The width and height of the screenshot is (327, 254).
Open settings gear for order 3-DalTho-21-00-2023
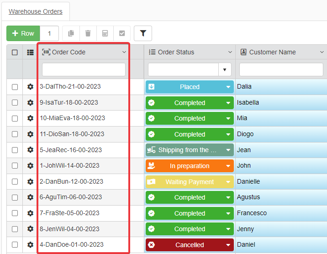click(x=31, y=87)
